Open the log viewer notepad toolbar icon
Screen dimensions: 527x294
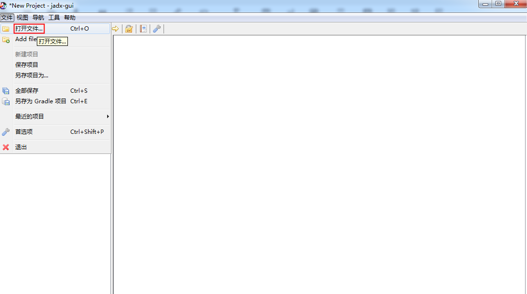(143, 28)
